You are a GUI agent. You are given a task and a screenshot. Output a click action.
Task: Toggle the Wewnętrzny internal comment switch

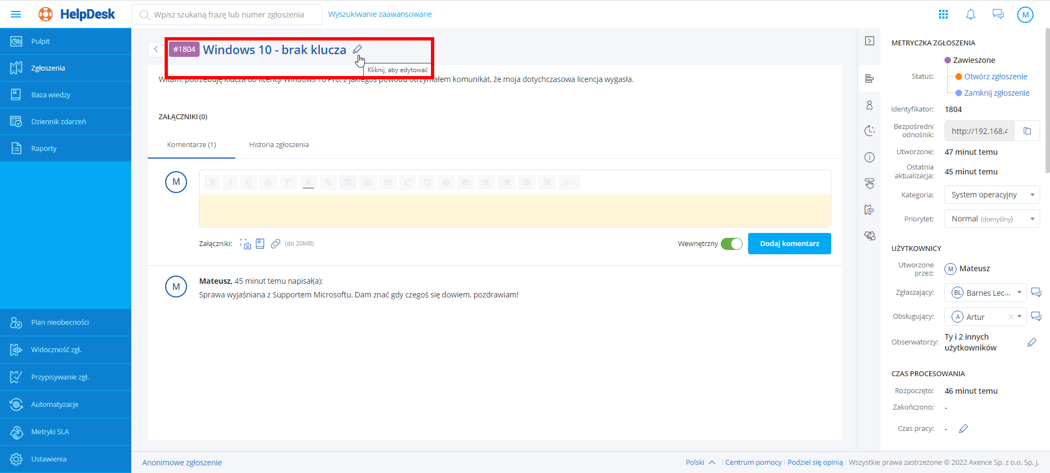click(x=731, y=244)
